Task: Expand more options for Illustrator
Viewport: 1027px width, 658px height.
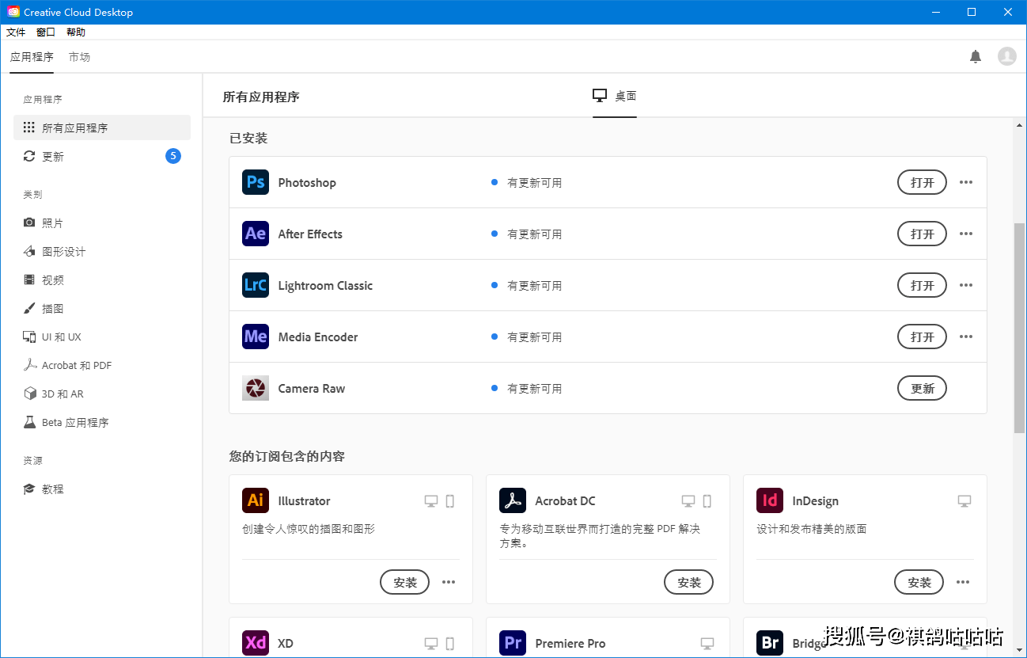Action: [449, 582]
